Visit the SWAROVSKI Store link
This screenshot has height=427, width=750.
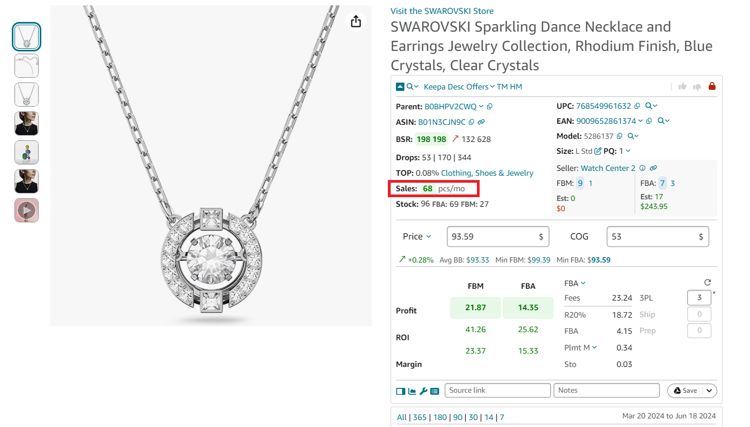pos(442,11)
